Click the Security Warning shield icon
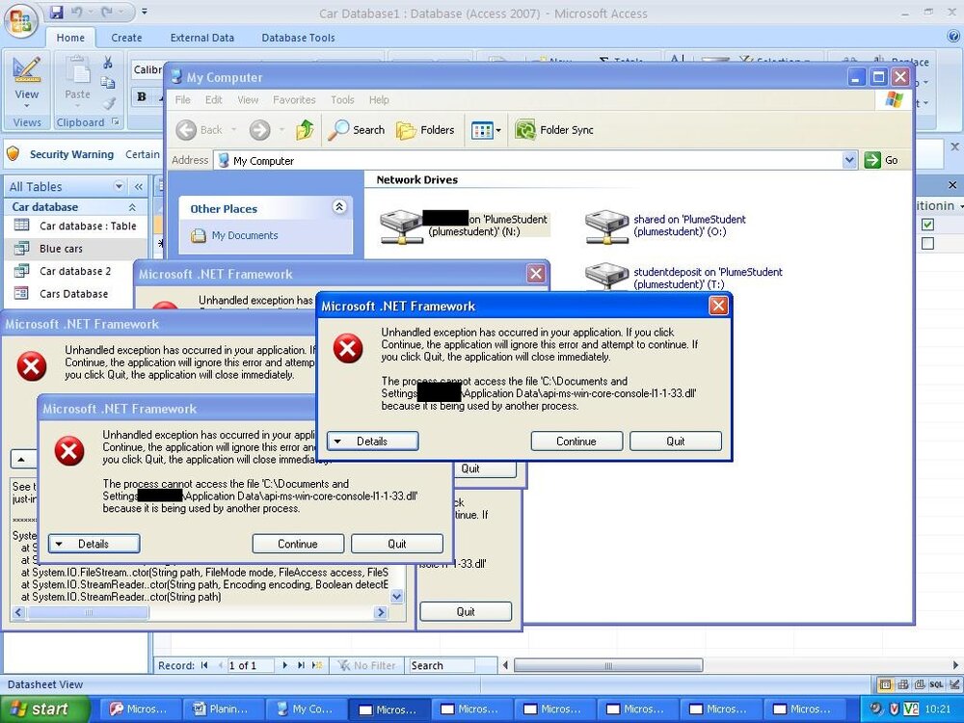 (13, 153)
